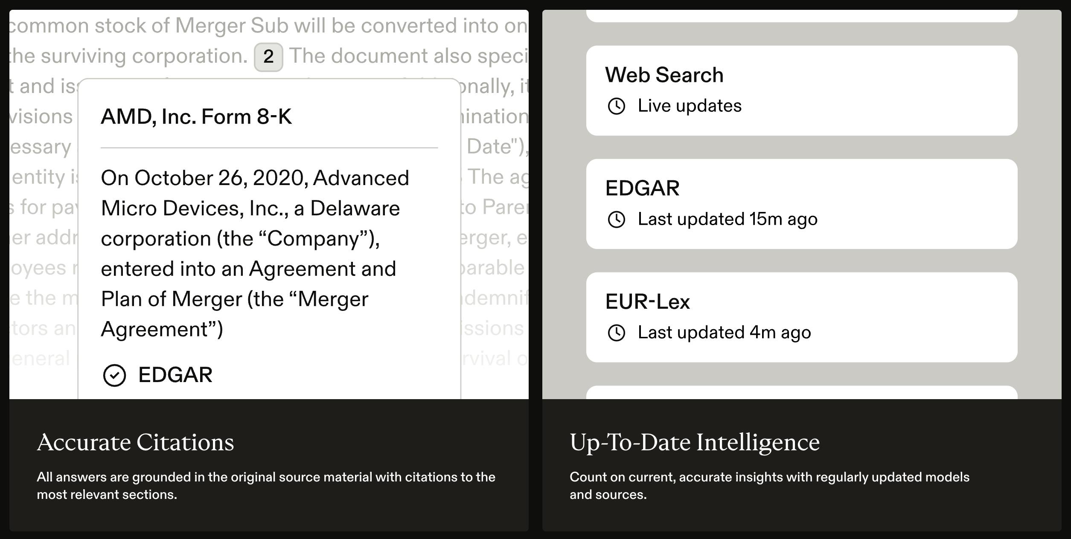Click the Live updates status text
Viewport: 1071px width, 539px height.
pyautogui.click(x=690, y=106)
